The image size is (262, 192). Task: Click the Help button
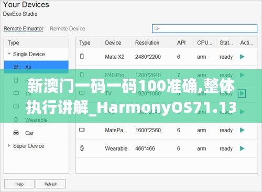pos(19,184)
